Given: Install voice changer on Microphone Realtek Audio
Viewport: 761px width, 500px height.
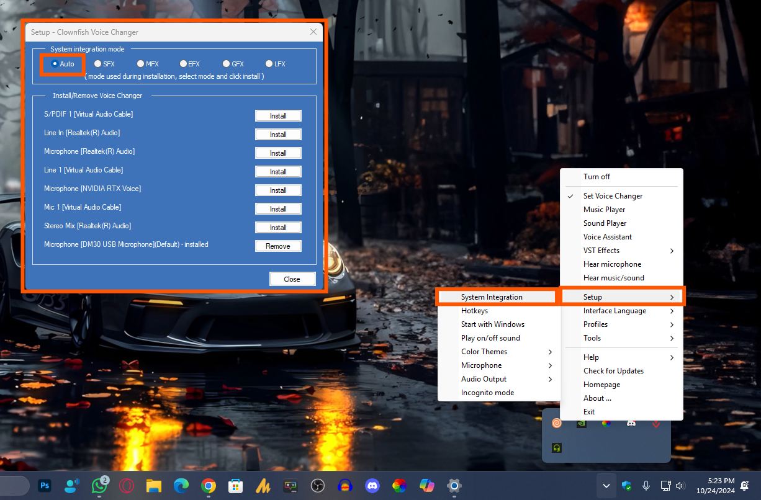Looking at the screenshot, I should coord(278,153).
